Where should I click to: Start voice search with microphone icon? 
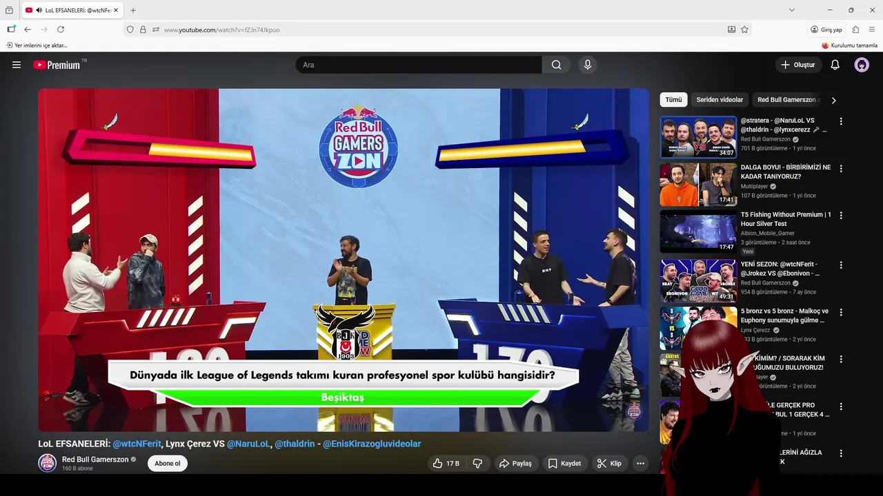pyautogui.click(x=587, y=65)
